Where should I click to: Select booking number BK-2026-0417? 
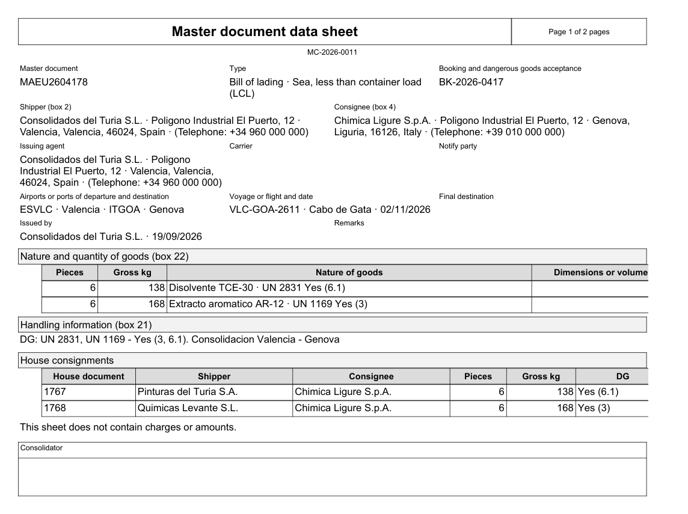471,82
